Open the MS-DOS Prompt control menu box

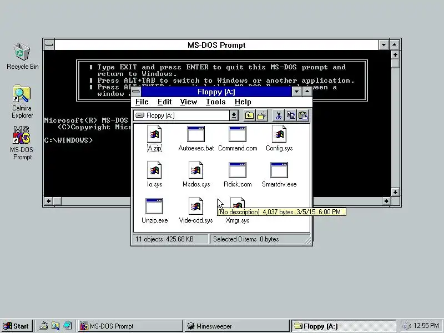point(49,45)
